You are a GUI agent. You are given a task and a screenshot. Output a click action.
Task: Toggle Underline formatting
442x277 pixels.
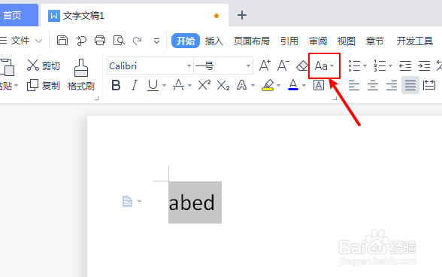153,85
